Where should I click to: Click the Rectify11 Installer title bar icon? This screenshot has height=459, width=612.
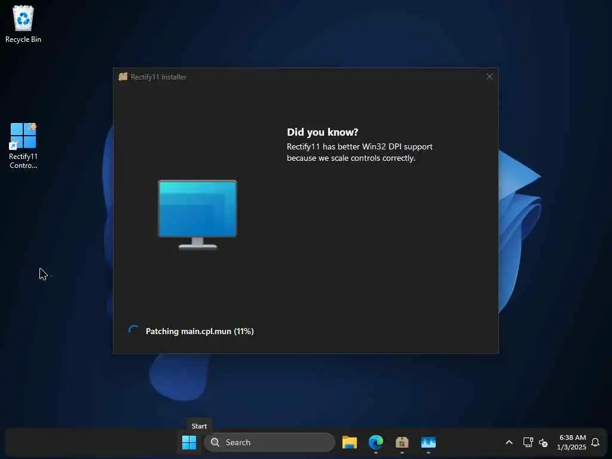123,76
